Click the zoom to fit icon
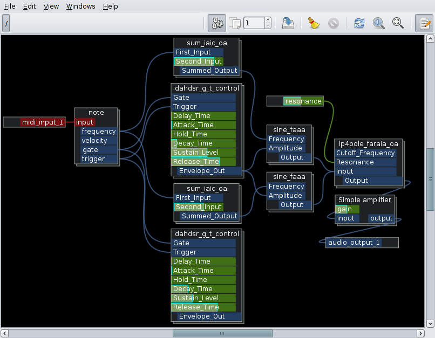The width and height of the screenshot is (435, 338). pyautogui.click(x=398, y=23)
